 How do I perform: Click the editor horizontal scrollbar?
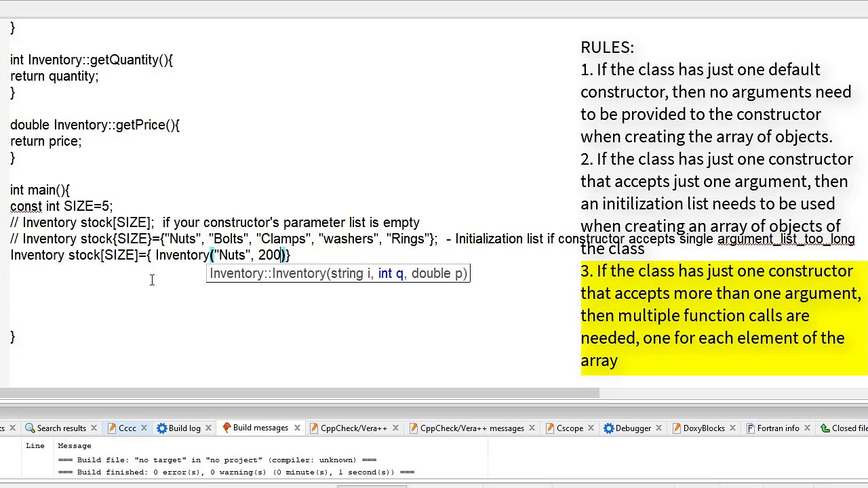[300, 393]
